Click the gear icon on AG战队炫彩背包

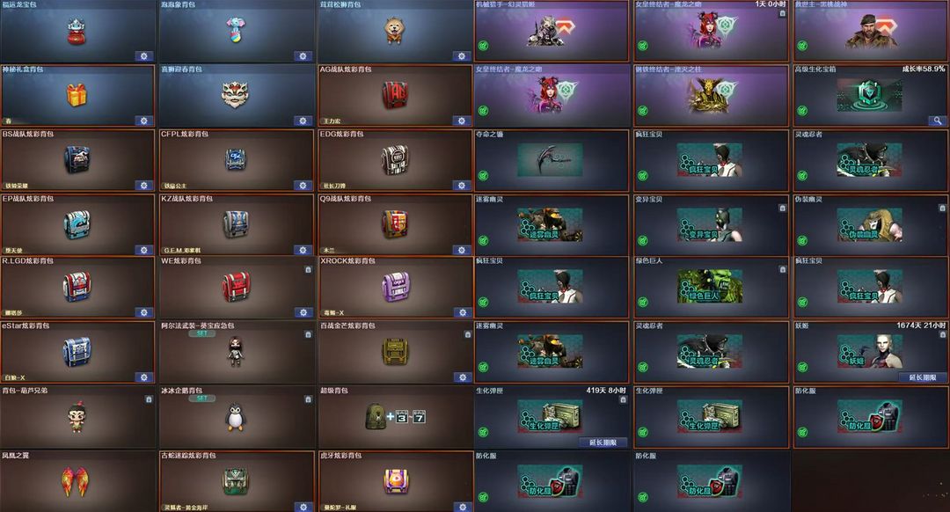point(303,121)
